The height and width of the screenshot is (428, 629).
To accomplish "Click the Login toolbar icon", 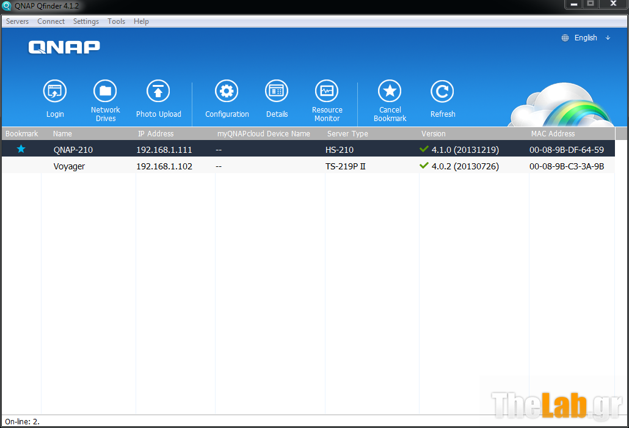I will click(x=55, y=92).
